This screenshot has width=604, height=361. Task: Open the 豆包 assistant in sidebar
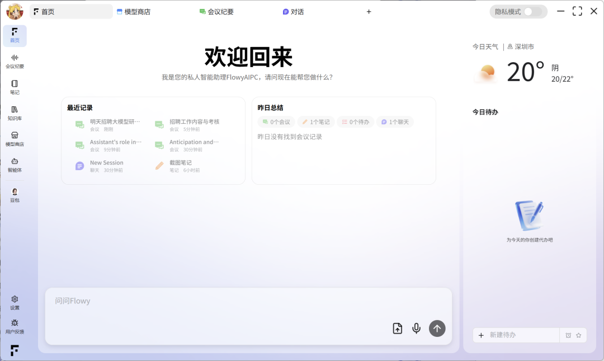pyautogui.click(x=15, y=195)
